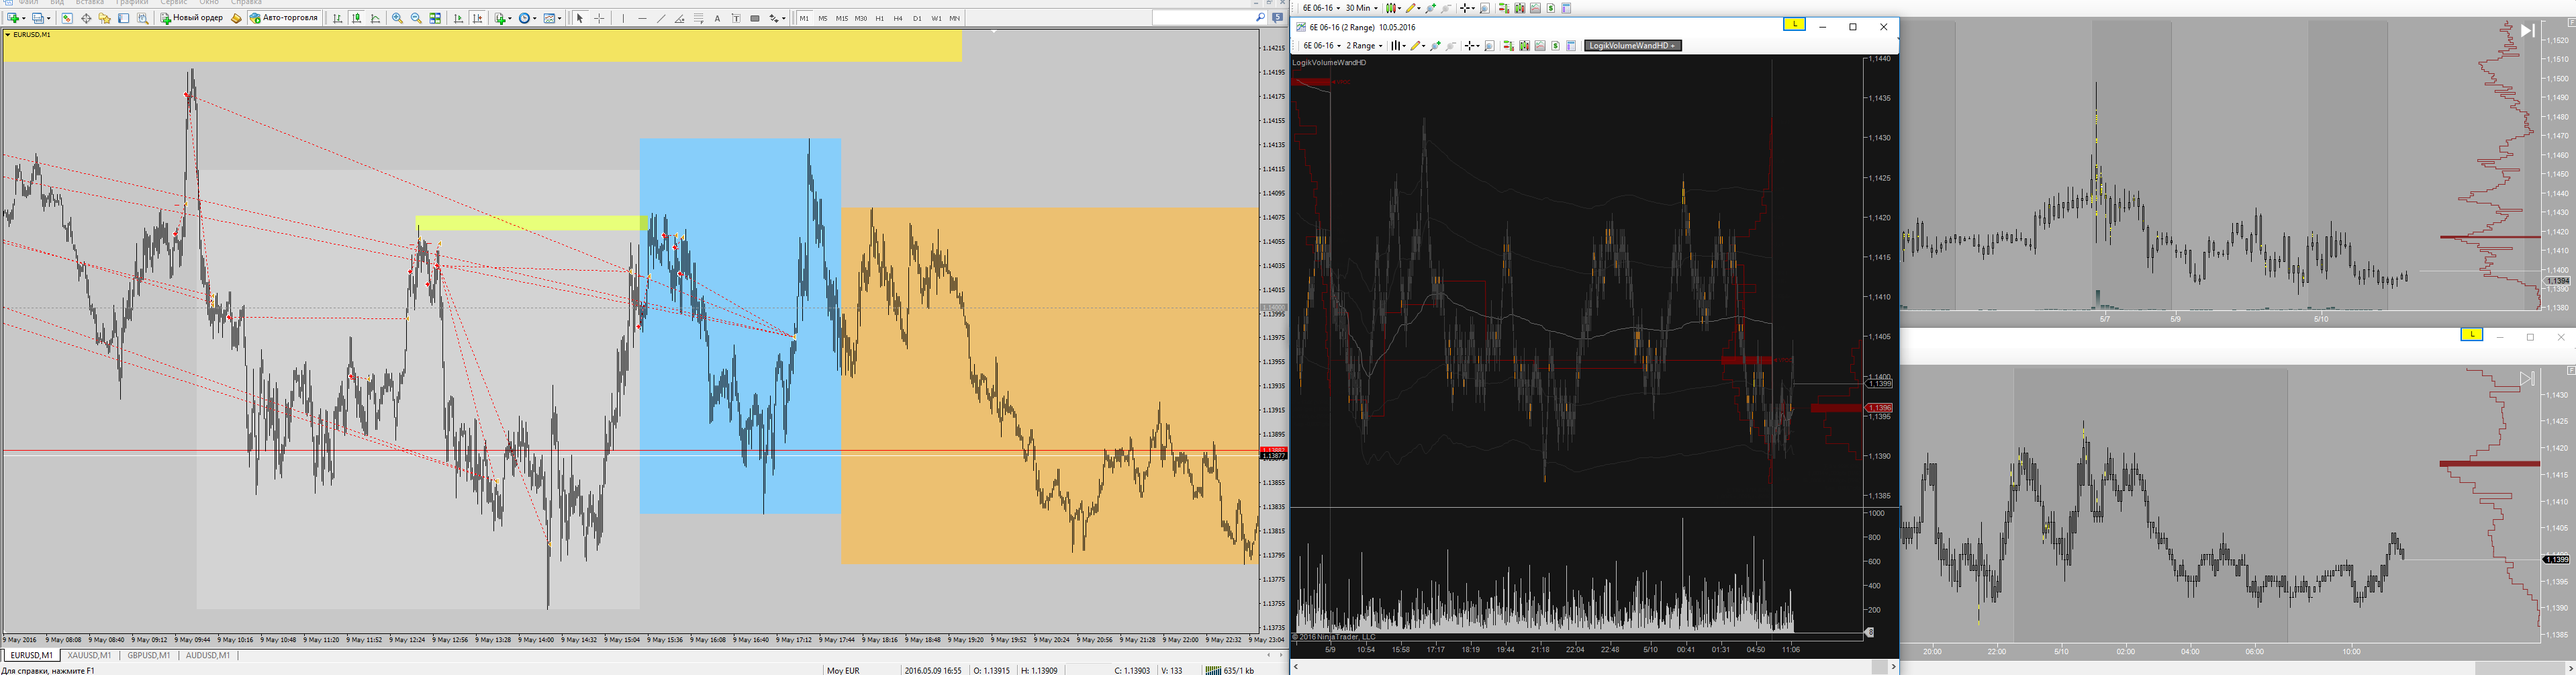Tile windows icon in MetaTrader toolbar

click(435, 18)
